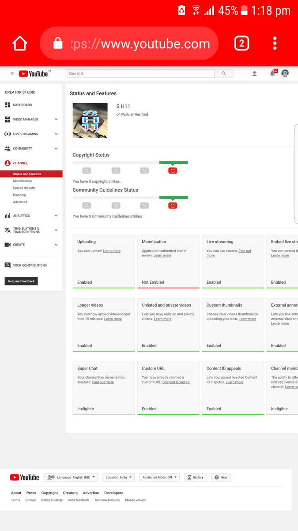This screenshot has width=298, height=531.
Task: Open the account avatar menu
Action: 285,73
